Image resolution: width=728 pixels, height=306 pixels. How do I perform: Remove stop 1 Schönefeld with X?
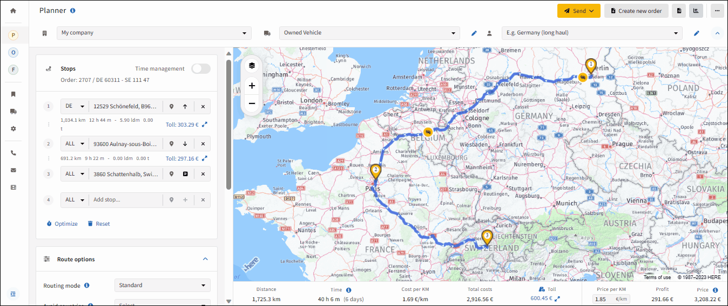[203, 107]
